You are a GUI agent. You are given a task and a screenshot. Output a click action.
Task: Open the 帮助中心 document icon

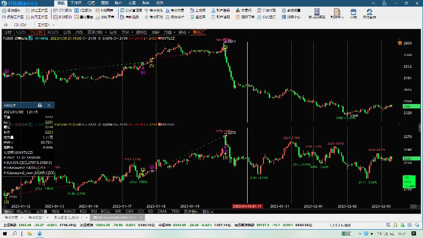pyautogui.click(x=337, y=11)
